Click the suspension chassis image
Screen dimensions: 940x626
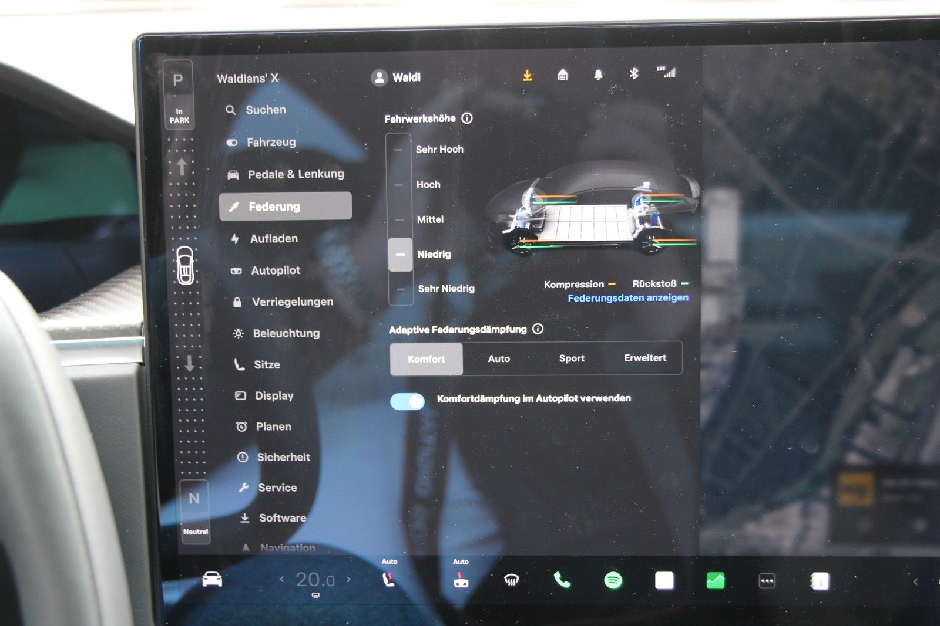click(593, 209)
